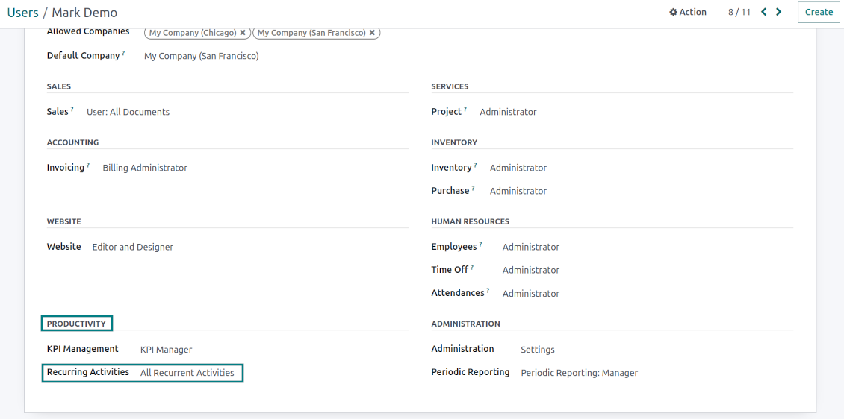The width and height of the screenshot is (844, 419).
Task: Open the Action dropdown menu
Action: click(688, 12)
